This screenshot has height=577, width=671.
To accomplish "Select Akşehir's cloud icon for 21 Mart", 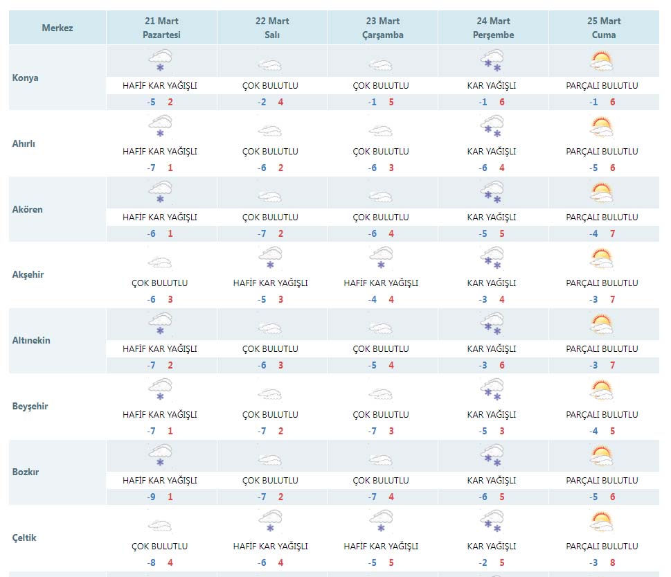I will point(159,262).
